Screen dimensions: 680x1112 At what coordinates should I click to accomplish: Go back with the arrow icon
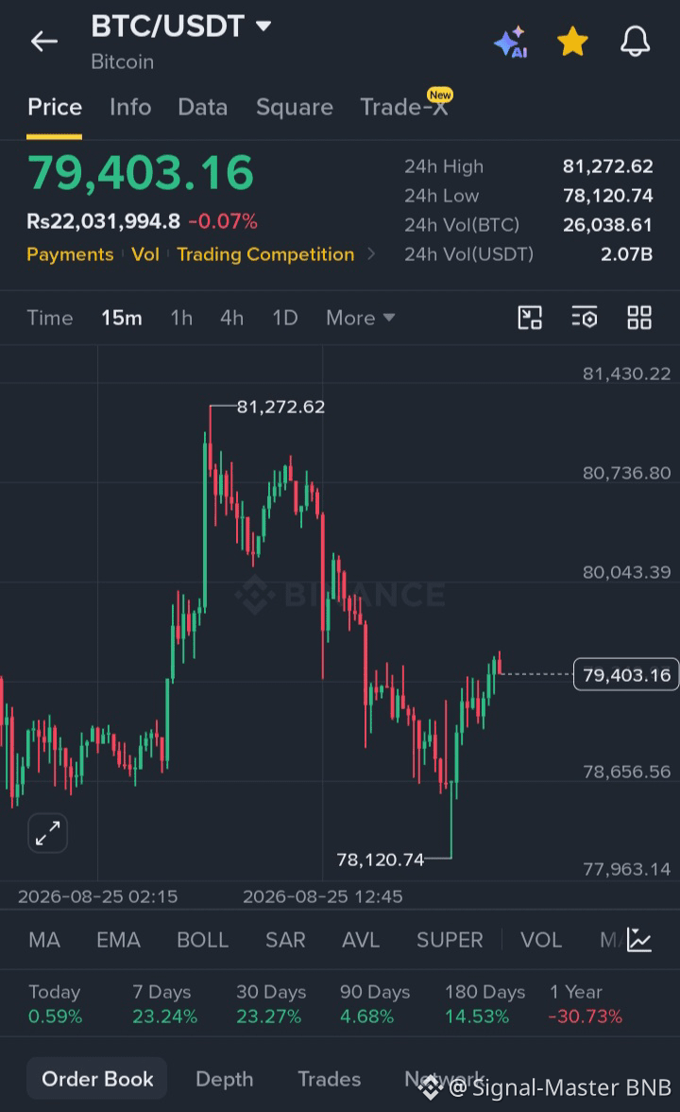tap(43, 42)
